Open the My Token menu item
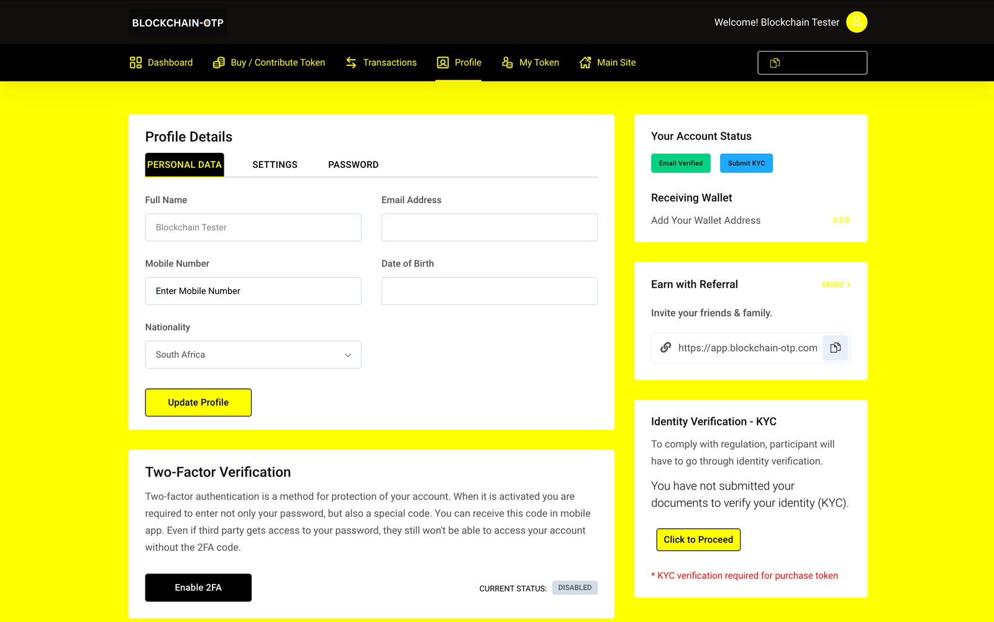The width and height of the screenshot is (994, 622). coord(530,63)
